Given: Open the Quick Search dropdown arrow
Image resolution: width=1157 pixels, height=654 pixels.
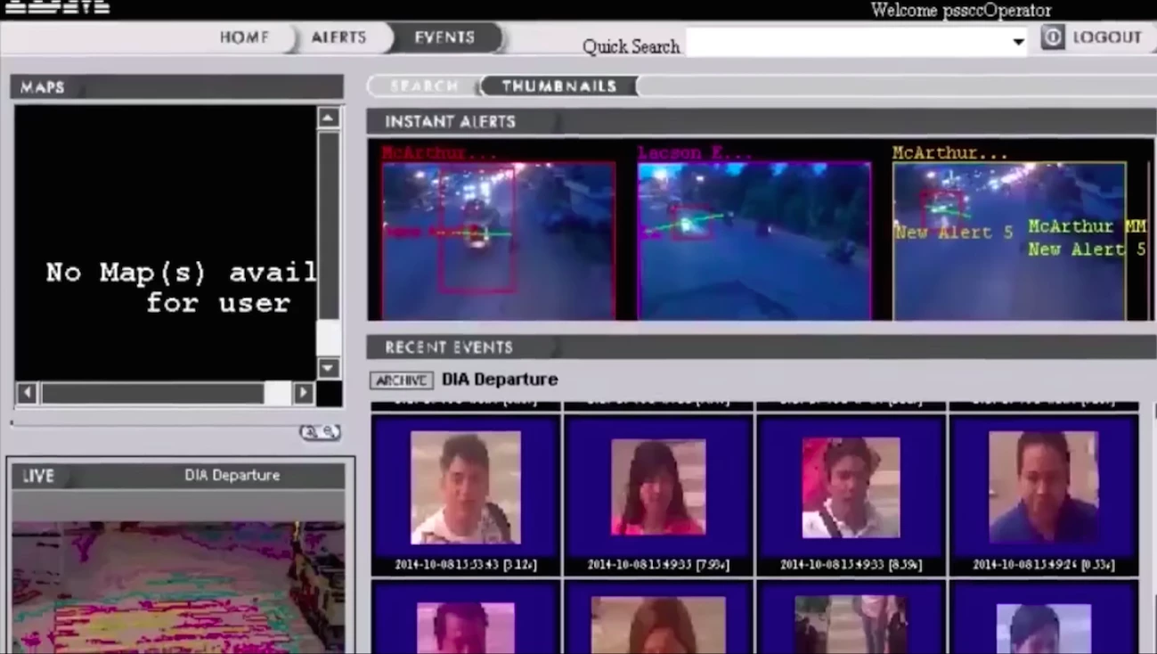Looking at the screenshot, I should pyautogui.click(x=1018, y=42).
